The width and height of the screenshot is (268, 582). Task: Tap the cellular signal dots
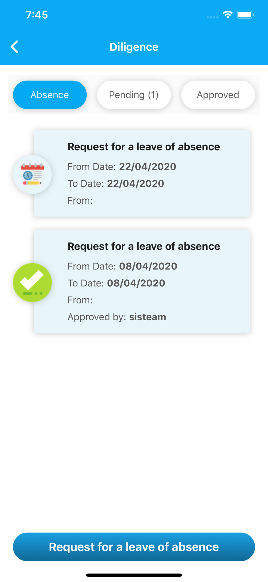[212, 17]
